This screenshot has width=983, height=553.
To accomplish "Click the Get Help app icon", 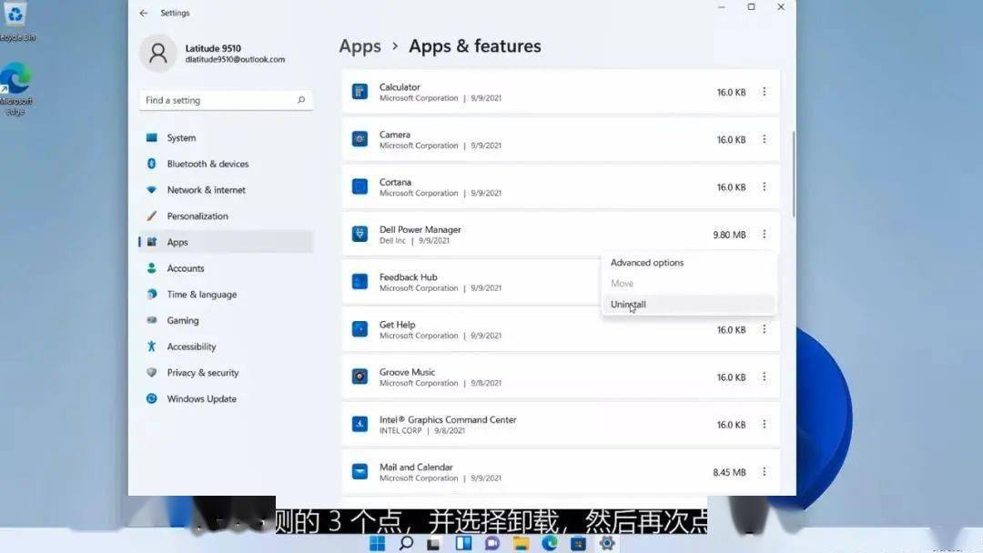I will pyautogui.click(x=360, y=329).
